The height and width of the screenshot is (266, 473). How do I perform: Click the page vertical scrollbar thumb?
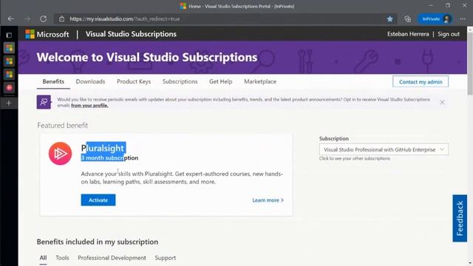(470, 64)
